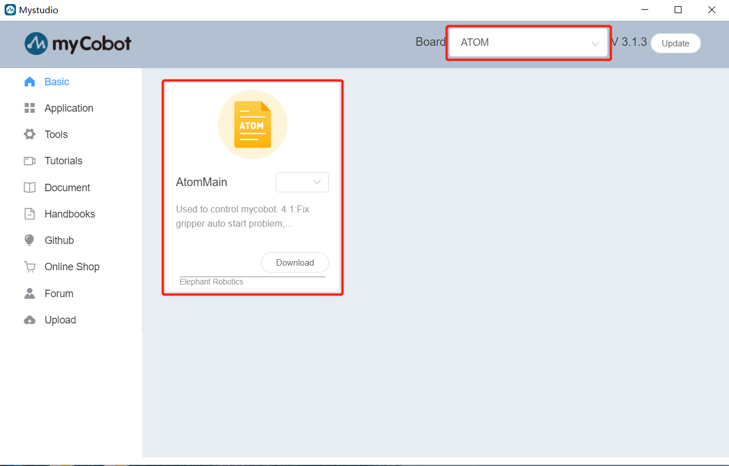Screen dimensions: 729x466
Task: Click the Tools gear icon
Action: [x=30, y=135]
